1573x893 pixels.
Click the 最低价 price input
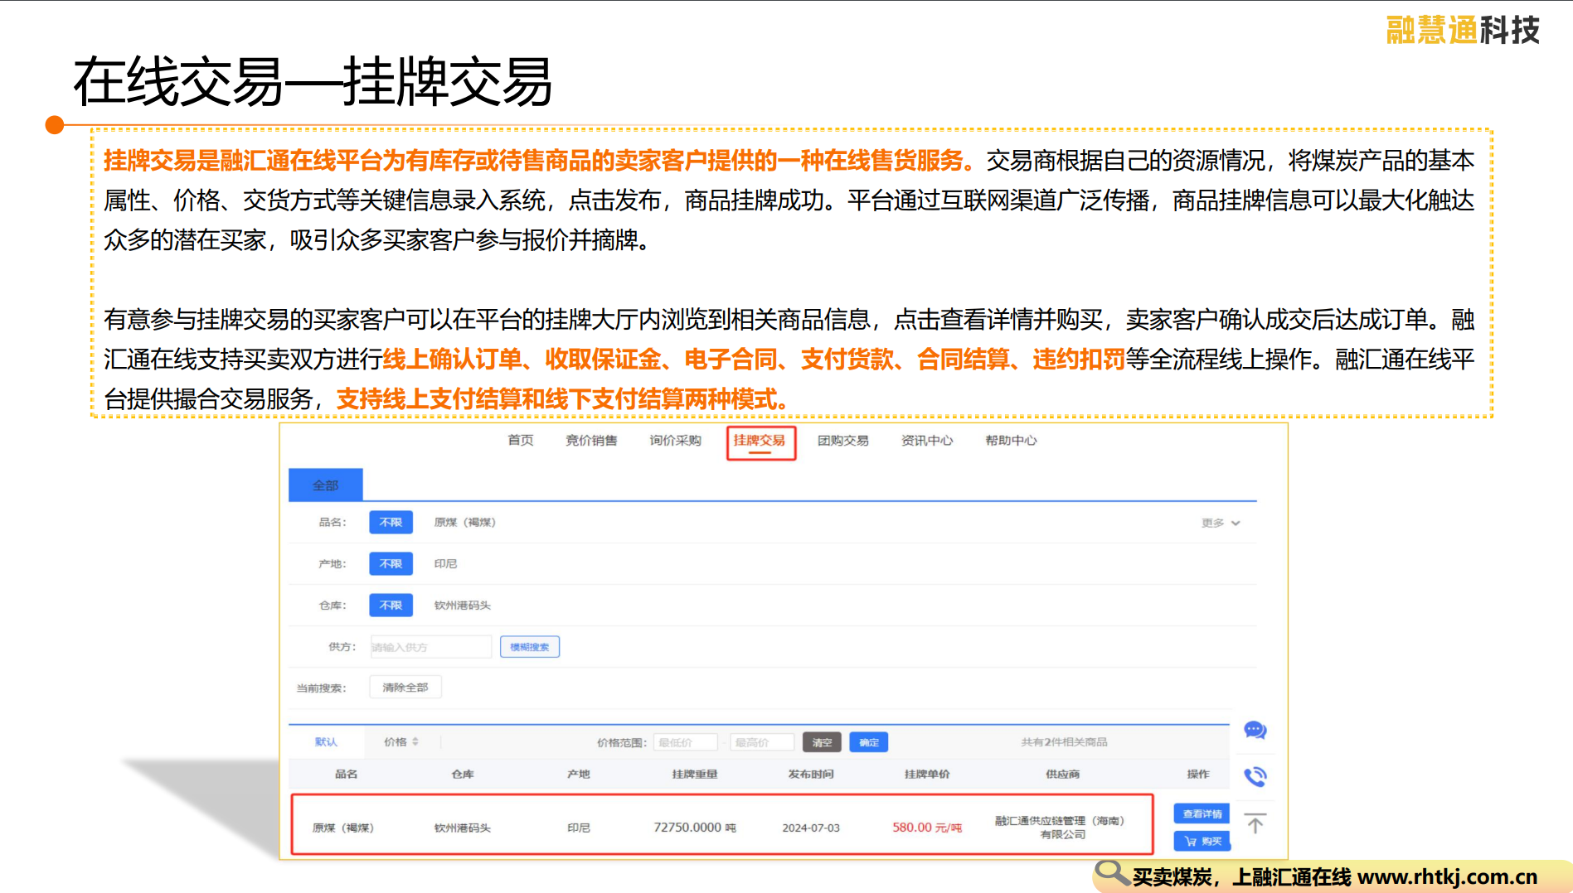point(686,742)
